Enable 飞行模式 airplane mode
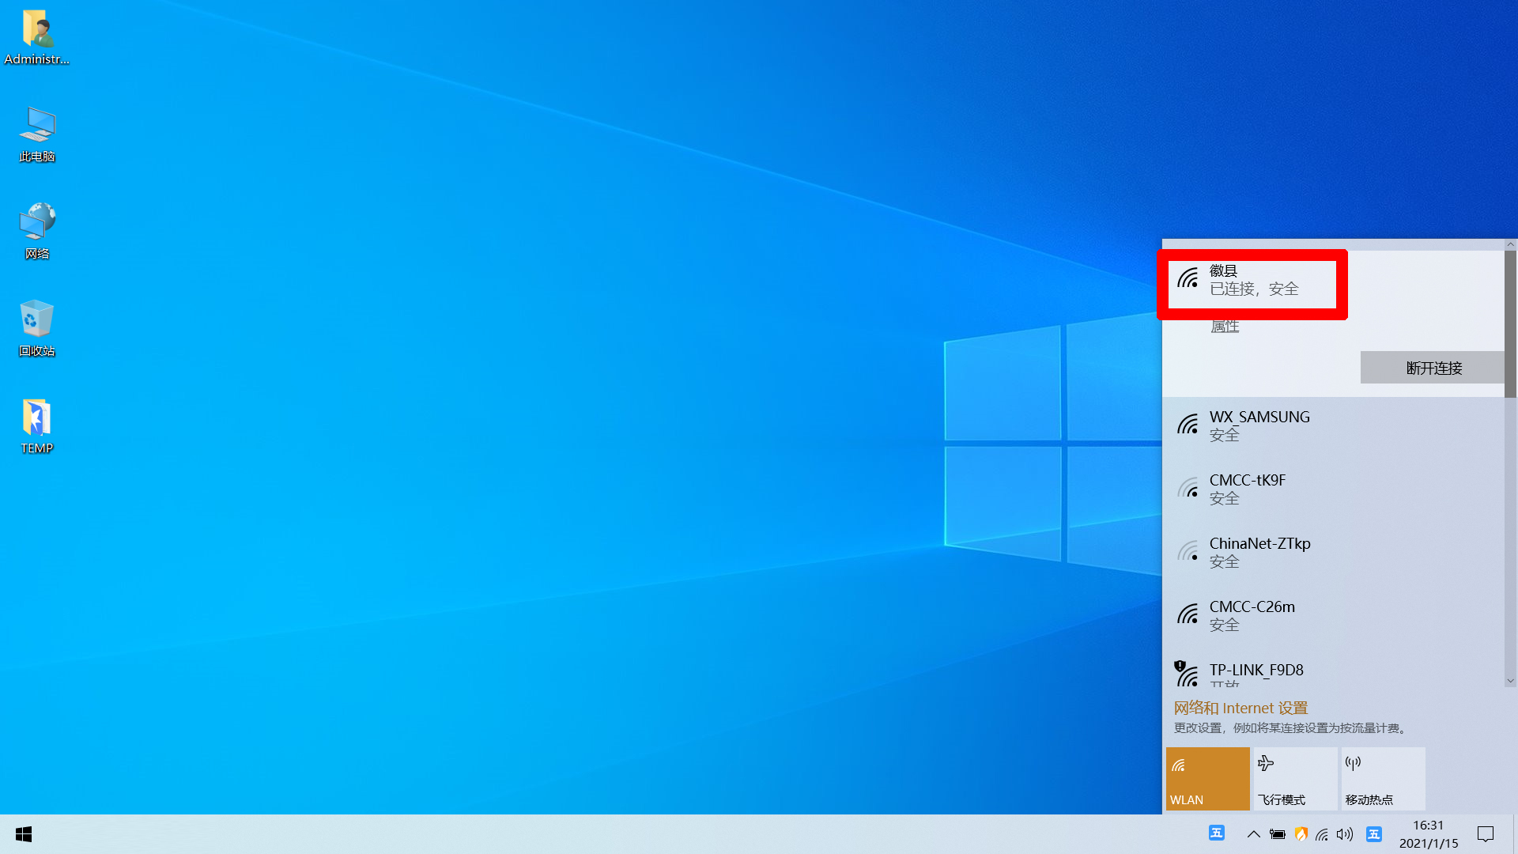Image resolution: width=1518 pixels, height=854 pixels. 1295,778
